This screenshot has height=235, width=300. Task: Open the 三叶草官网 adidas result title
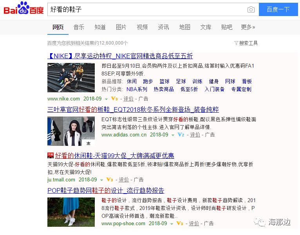click(x=133, y=109)
